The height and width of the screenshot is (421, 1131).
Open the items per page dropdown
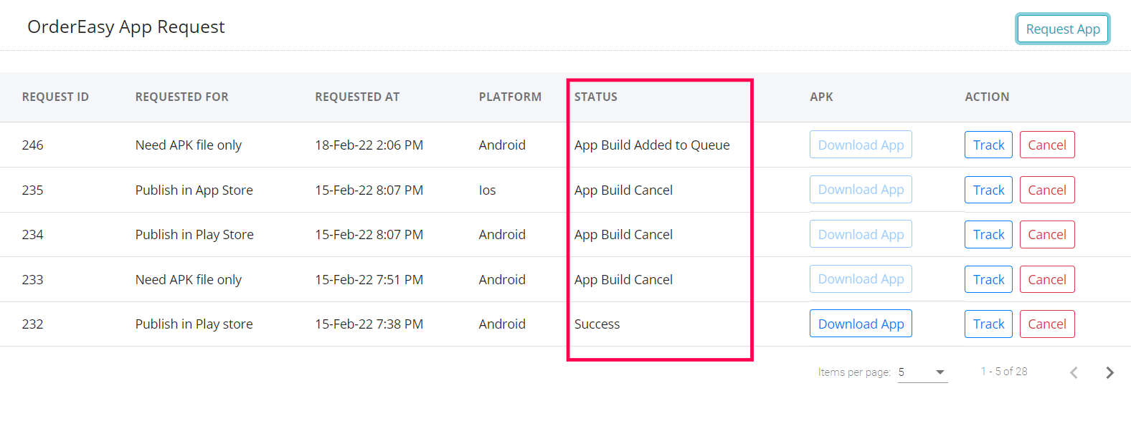pos(922,372)
